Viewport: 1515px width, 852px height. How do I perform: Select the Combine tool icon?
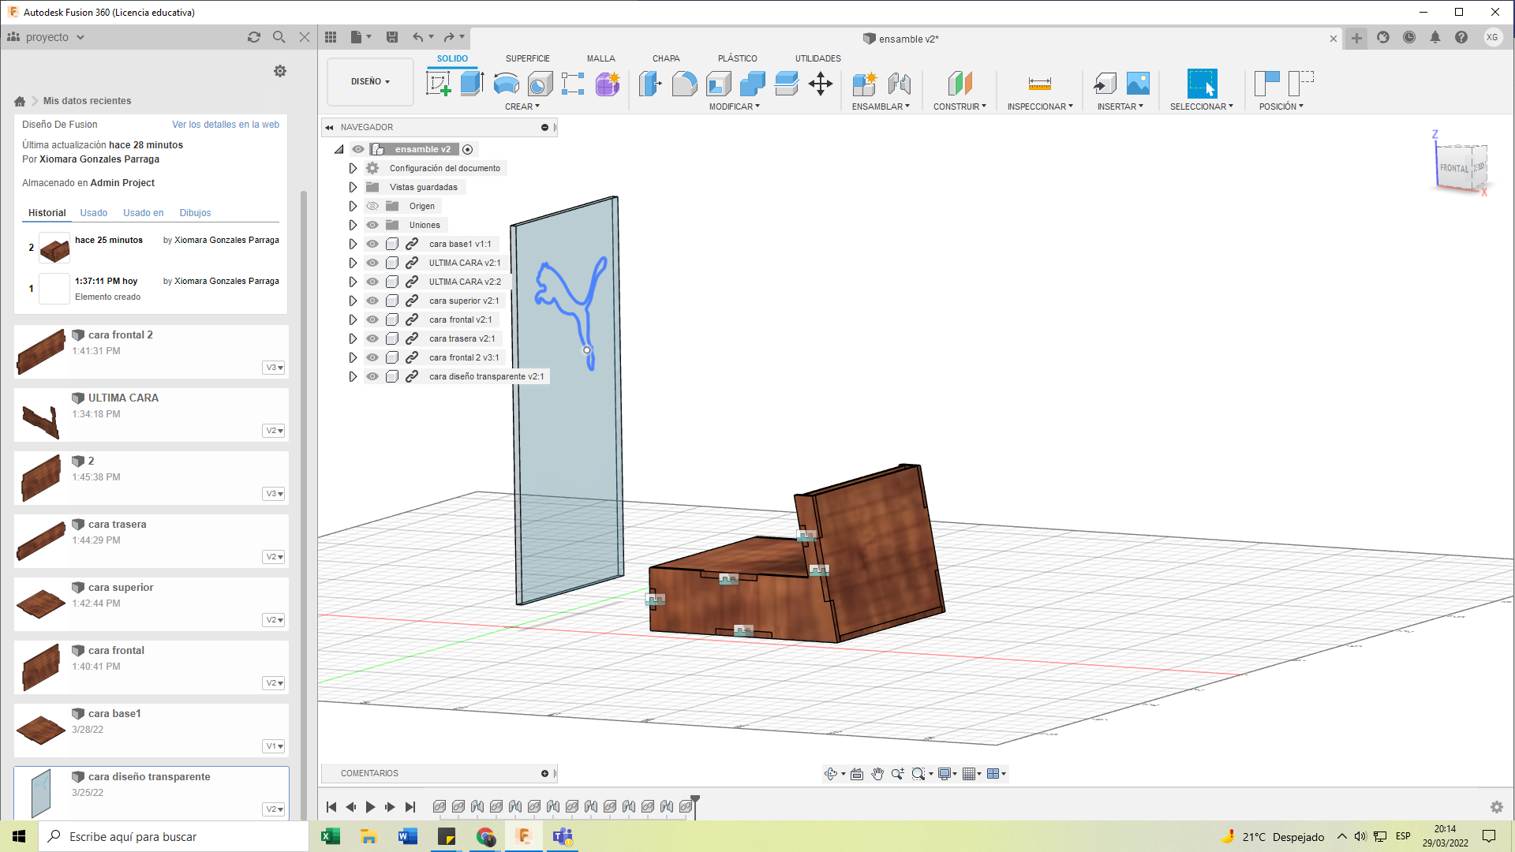[x=752, y=83]
